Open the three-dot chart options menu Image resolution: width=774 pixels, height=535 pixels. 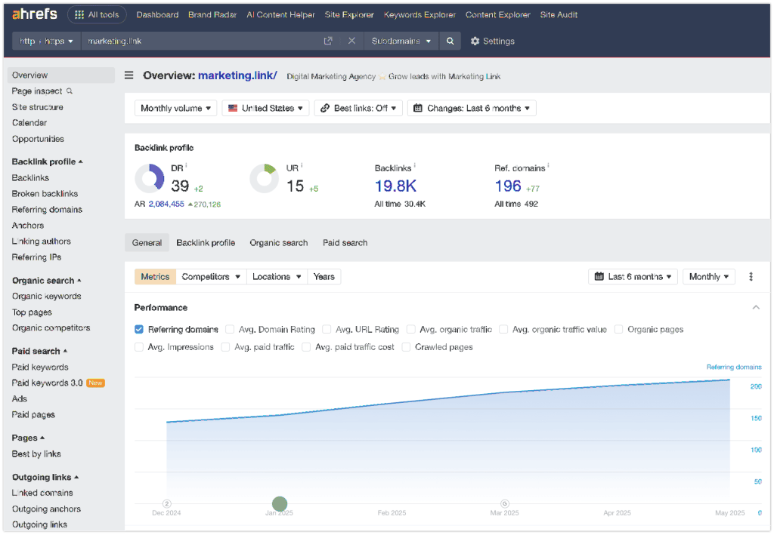(751, 277)
